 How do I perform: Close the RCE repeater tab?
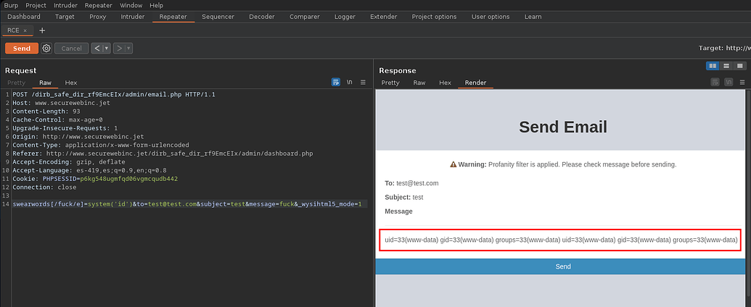(25, 30)
